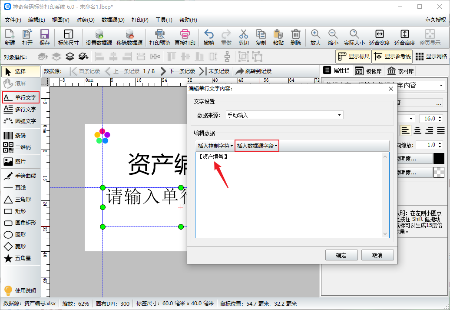Click 设置数据源 to configure data source
Image resolution: width=450 pixels, height=310 pixels.
(x=99, y=37)
